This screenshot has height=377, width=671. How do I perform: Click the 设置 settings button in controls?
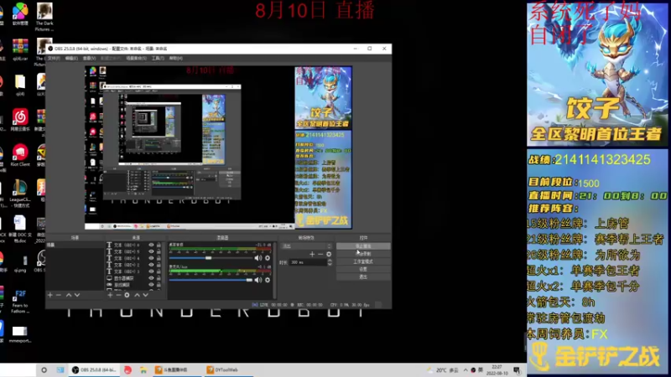363,269
